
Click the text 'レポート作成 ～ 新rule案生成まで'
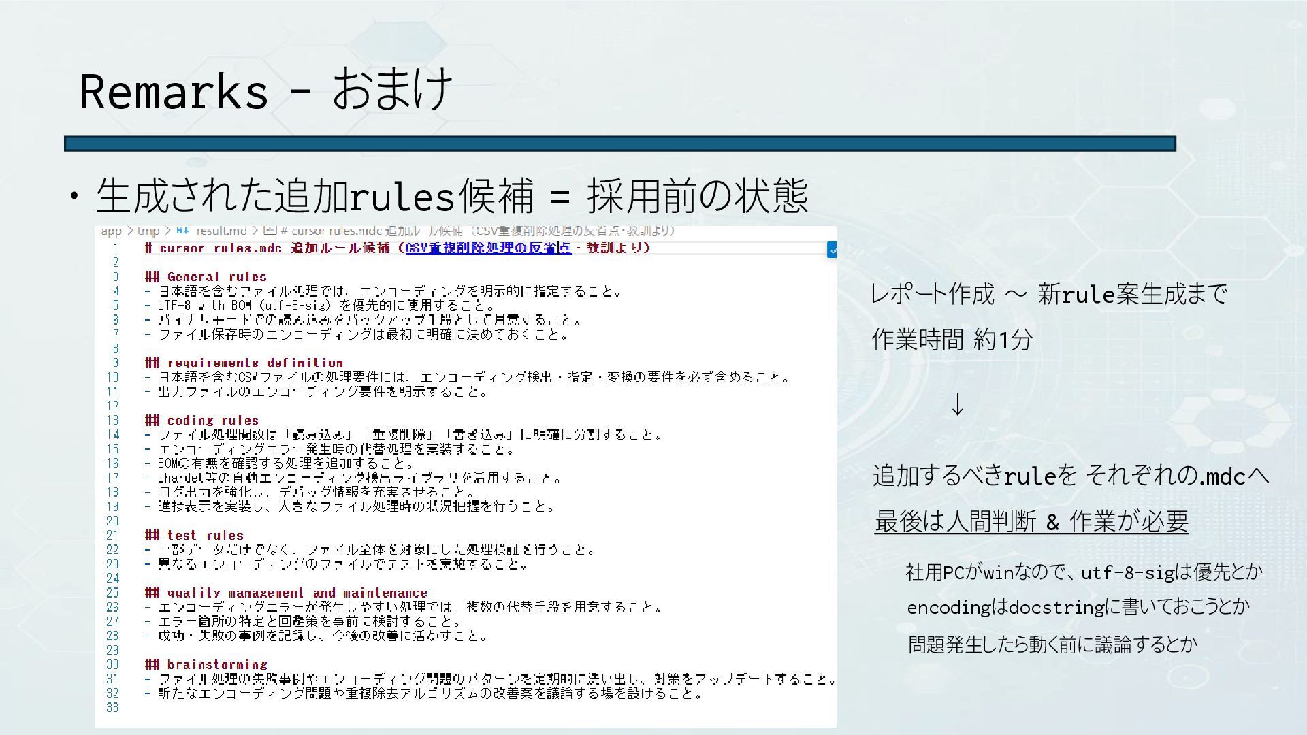[1049, 295]
